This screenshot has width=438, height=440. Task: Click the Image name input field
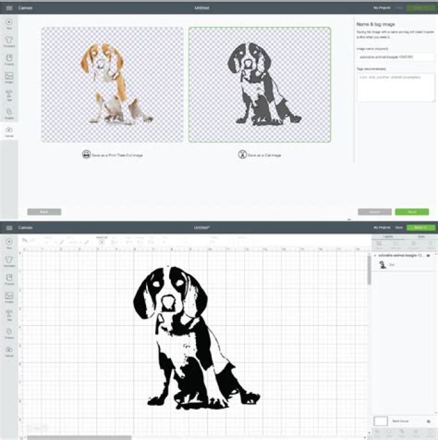(395, 57)
